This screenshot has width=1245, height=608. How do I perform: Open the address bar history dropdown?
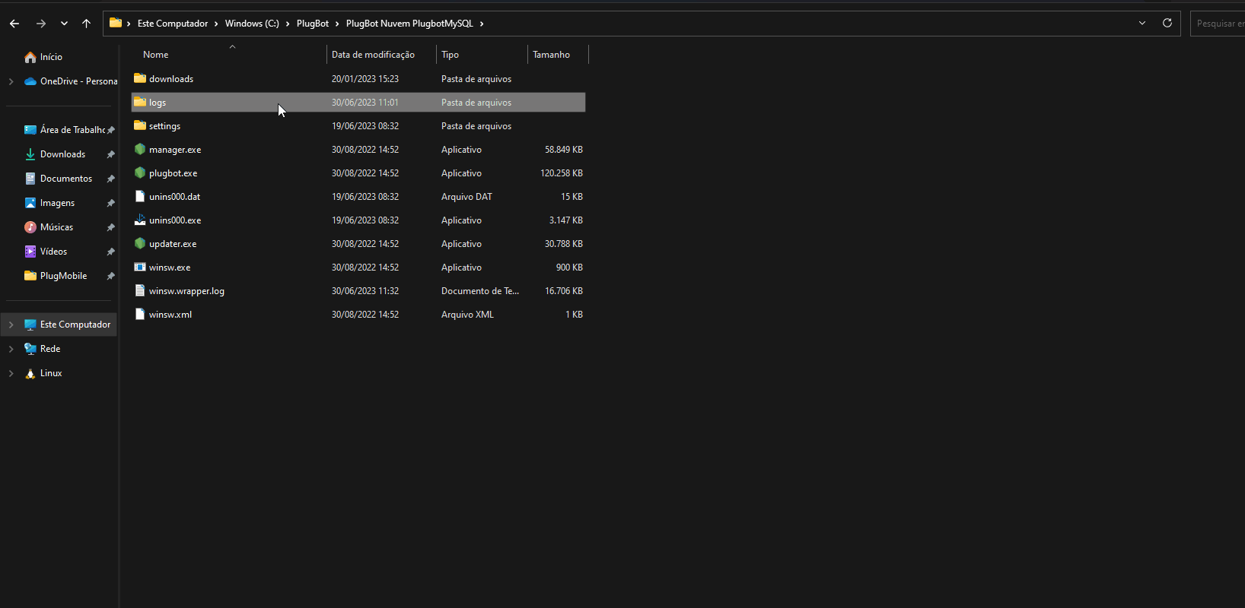coord(1142,23)
